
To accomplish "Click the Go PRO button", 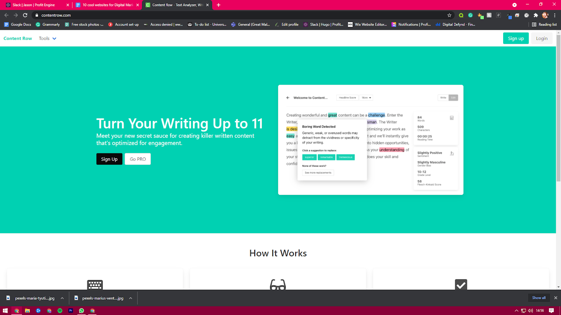I will tap(138, 159).
